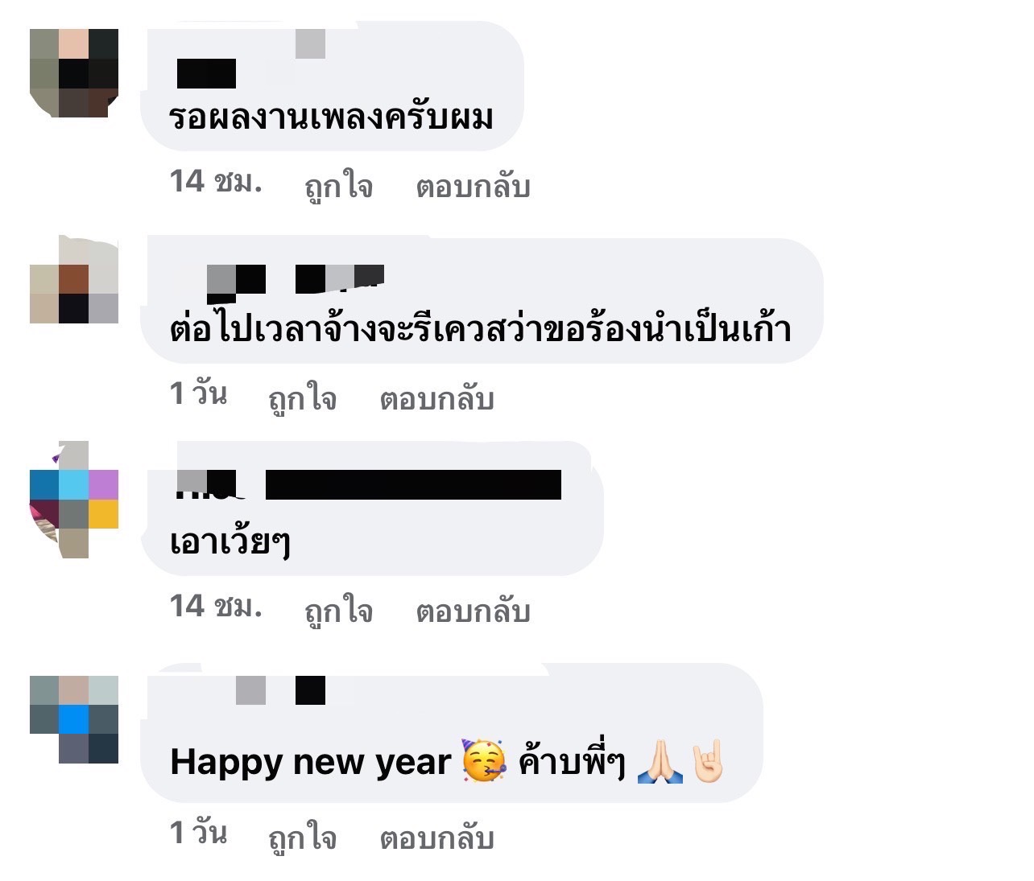
Task: Reply to the 'Happy new year' comment
Action: coord(436,838)
